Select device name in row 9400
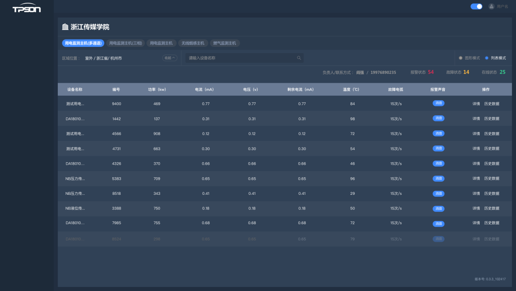Image resolution: width=516 pixels, height=291 pixels. coord(75,104)
